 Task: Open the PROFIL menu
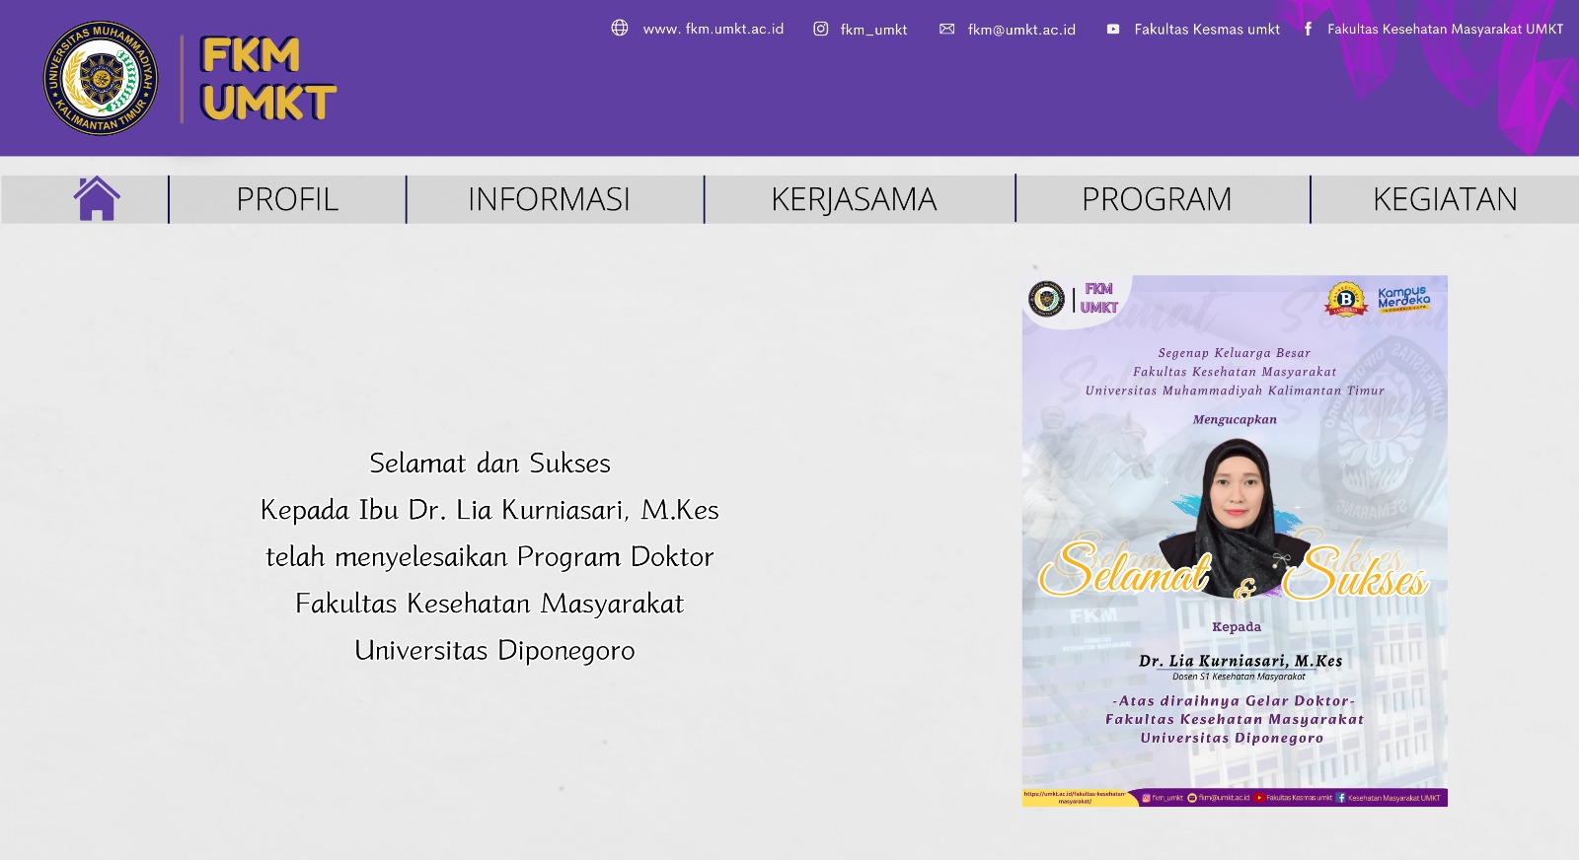pos(287,199)
